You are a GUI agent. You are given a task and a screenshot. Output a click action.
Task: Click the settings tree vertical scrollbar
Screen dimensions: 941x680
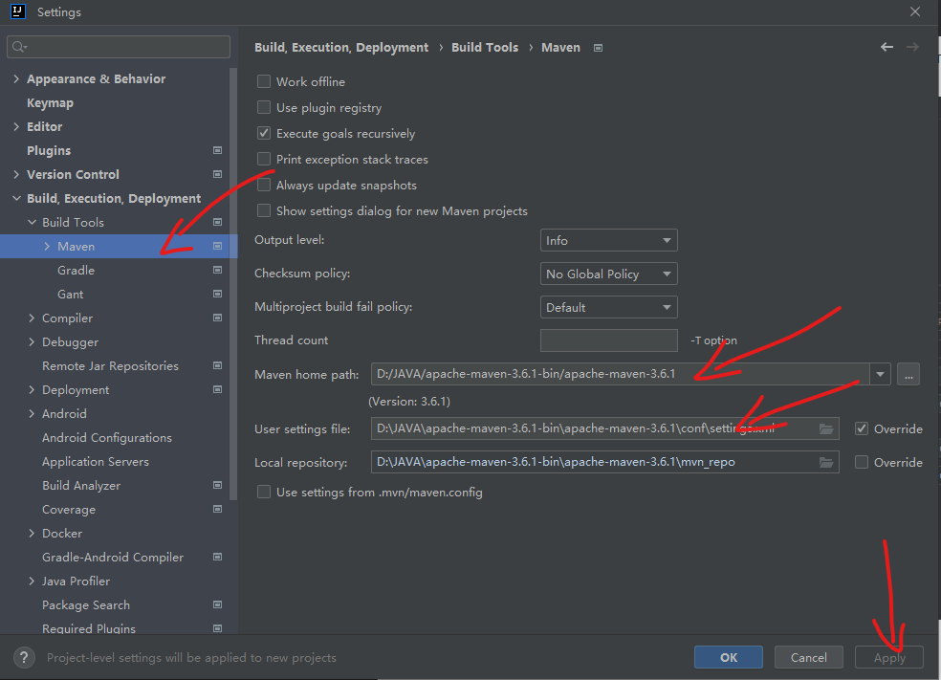233,283
